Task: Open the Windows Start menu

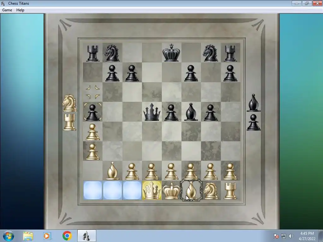Action: pyautogui.click(x=9, y=236)
